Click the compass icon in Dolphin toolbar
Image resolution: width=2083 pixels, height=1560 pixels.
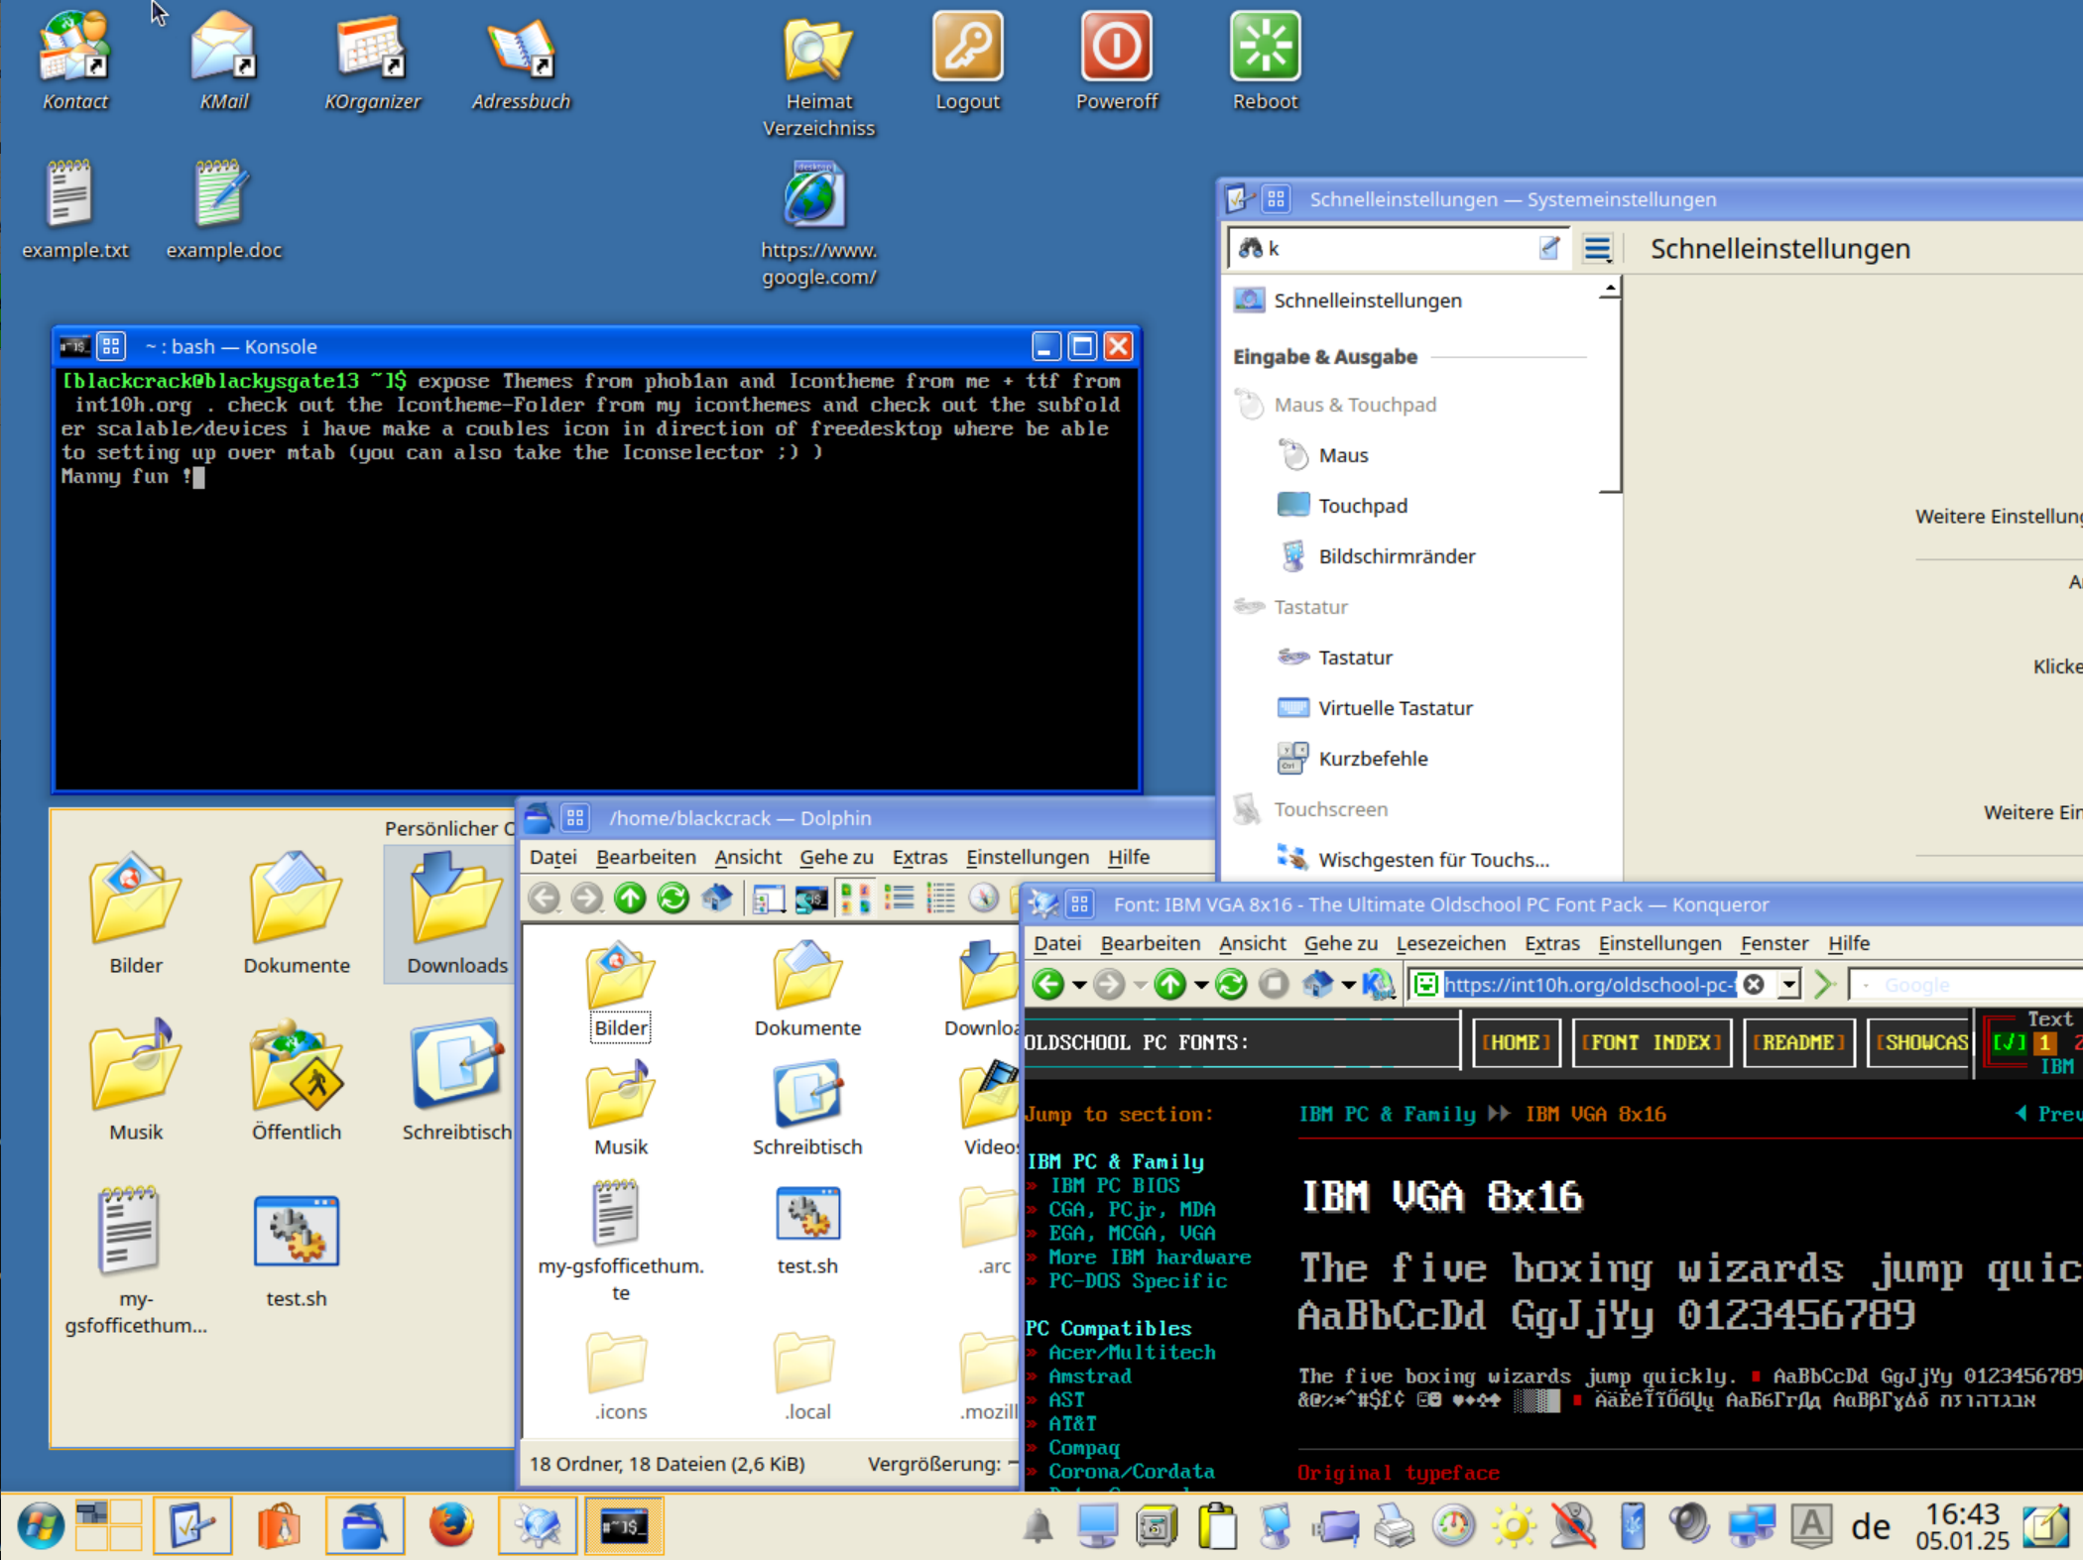coord(983,899)
